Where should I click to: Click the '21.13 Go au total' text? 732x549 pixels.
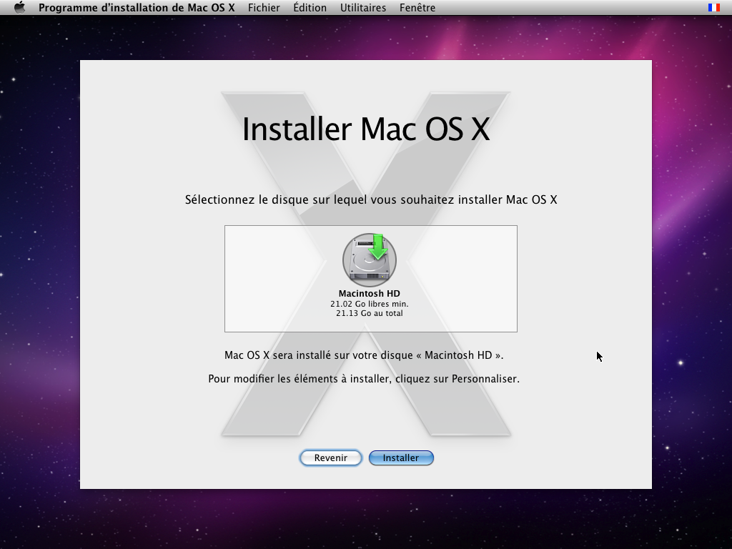(x=370, y=313)
